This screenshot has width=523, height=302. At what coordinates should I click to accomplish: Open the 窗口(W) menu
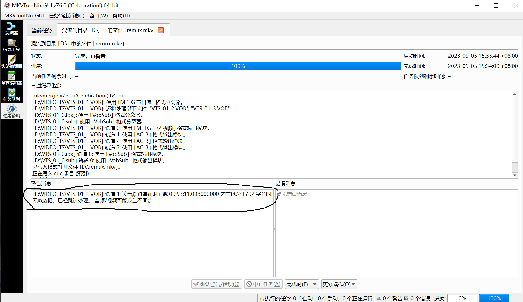pyautogui.click(x=98, y=15)
